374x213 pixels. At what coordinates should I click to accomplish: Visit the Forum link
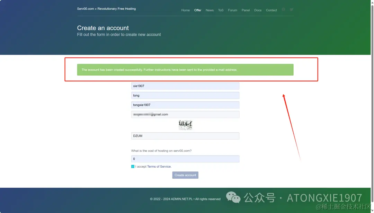(x=232, y=10)
